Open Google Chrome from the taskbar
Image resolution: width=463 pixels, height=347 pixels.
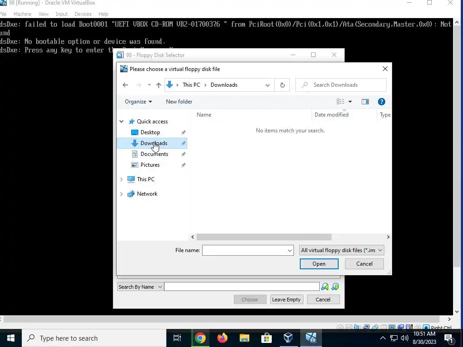[x=200, y=338]
